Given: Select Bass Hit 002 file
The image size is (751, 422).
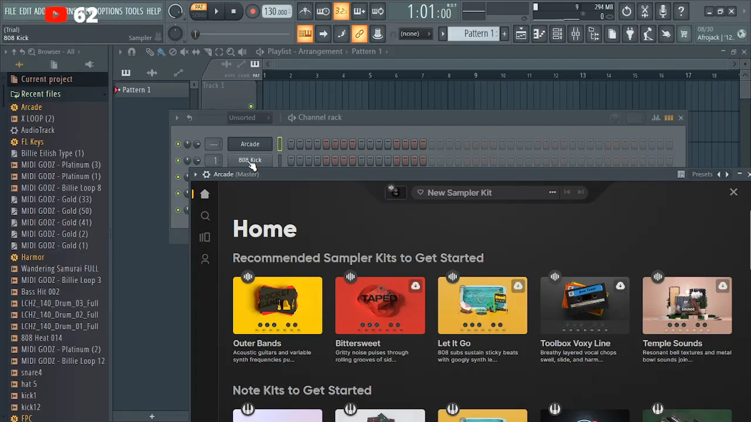Looking at the screenshot, I should coord(40,292).
